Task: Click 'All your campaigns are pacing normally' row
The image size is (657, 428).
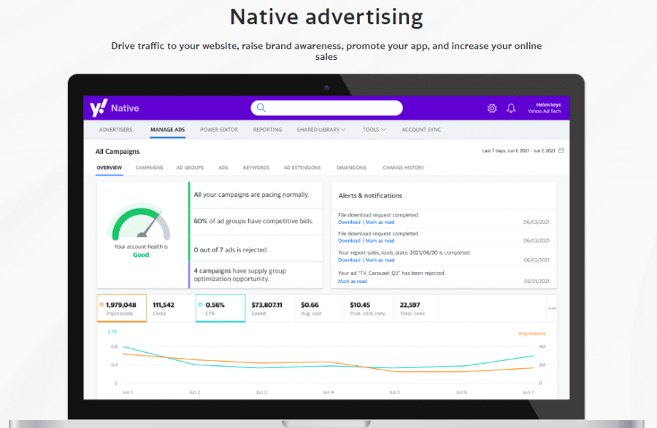Action: [x=256, y=195]
